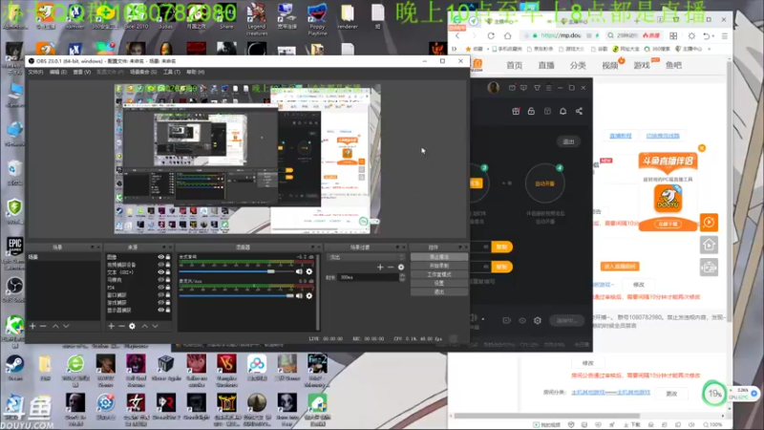The image size is (764, 430).
Task: Open notification bell in Douyu companion
Action: point(562,111)
